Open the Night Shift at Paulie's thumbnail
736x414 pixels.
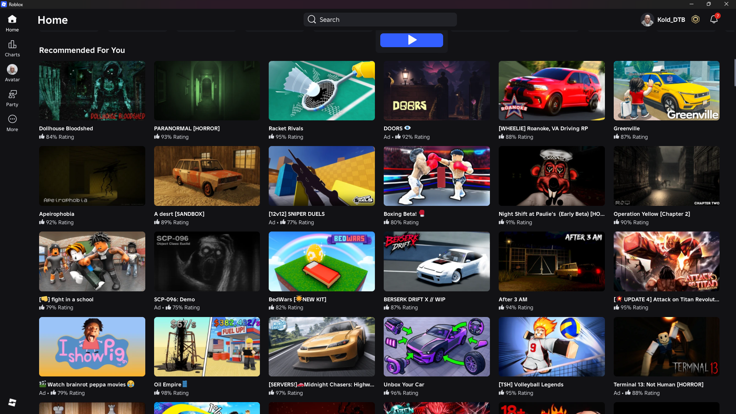552,176
